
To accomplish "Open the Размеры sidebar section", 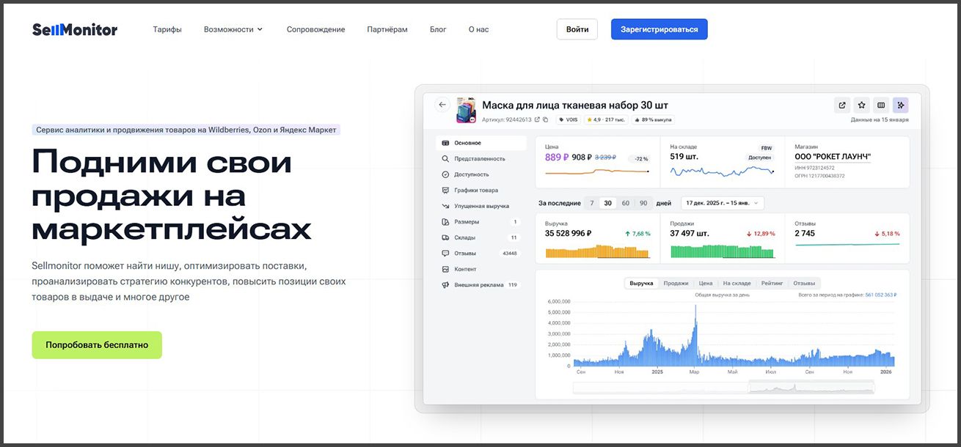I will (481, 222).
